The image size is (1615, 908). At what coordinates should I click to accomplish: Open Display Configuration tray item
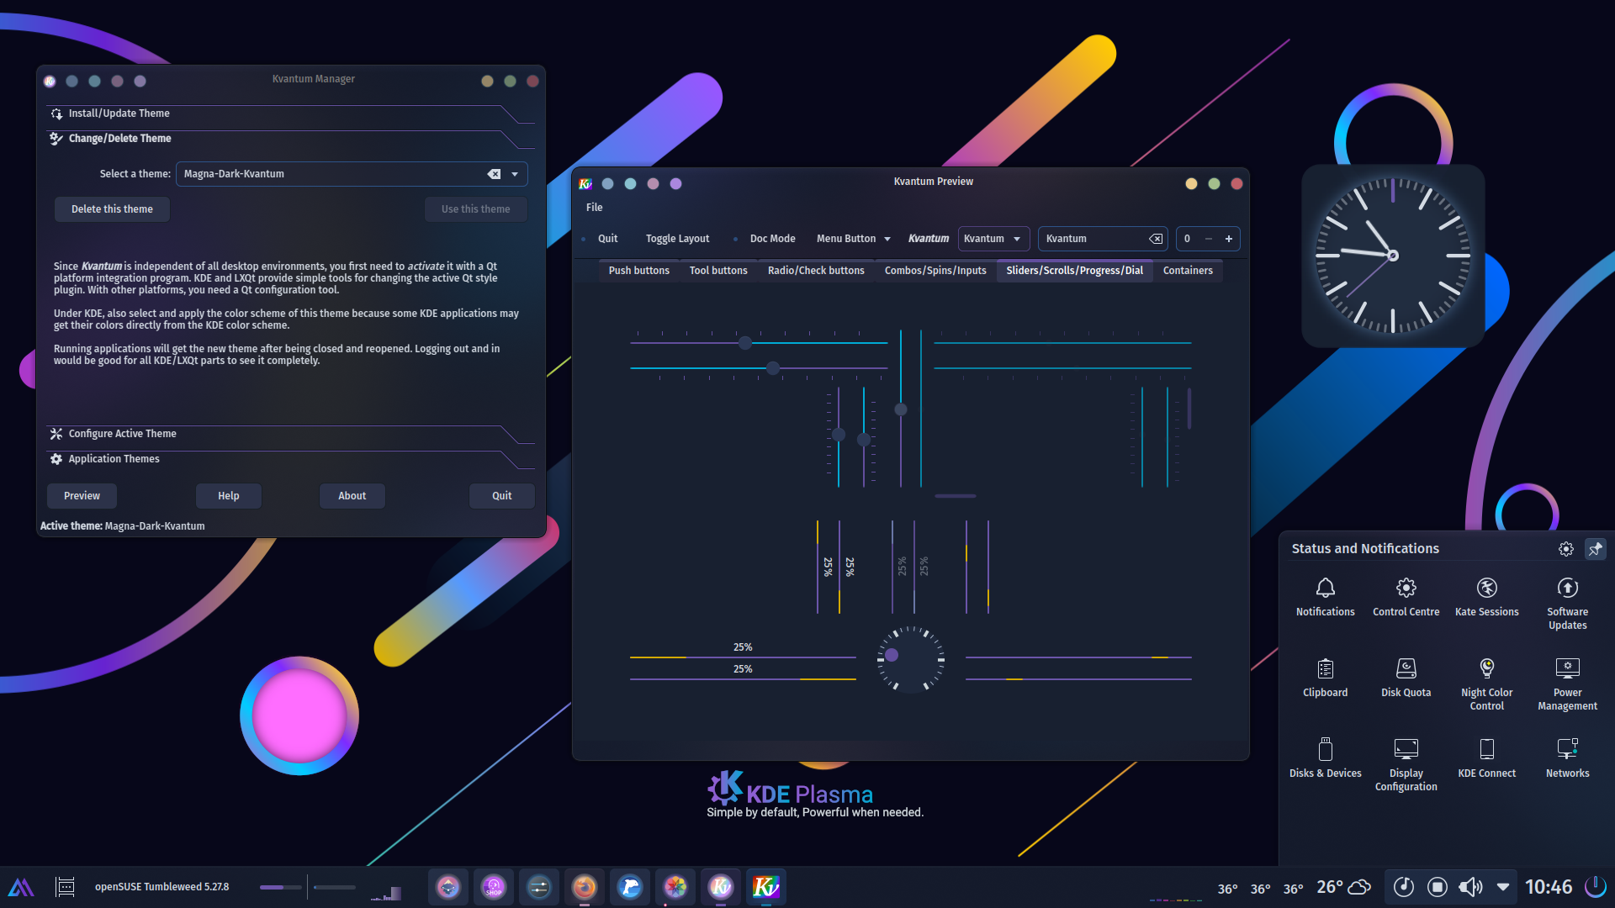tap(1406, 765)
